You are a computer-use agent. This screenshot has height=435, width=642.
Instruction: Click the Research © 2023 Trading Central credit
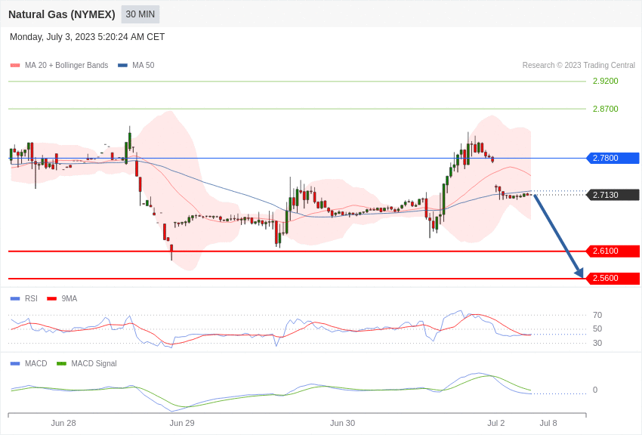(x=579, y=66)
